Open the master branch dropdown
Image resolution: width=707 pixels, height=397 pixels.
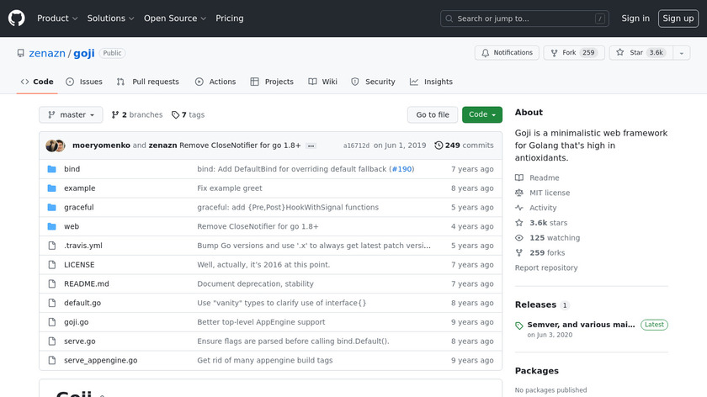click(71, 115)
